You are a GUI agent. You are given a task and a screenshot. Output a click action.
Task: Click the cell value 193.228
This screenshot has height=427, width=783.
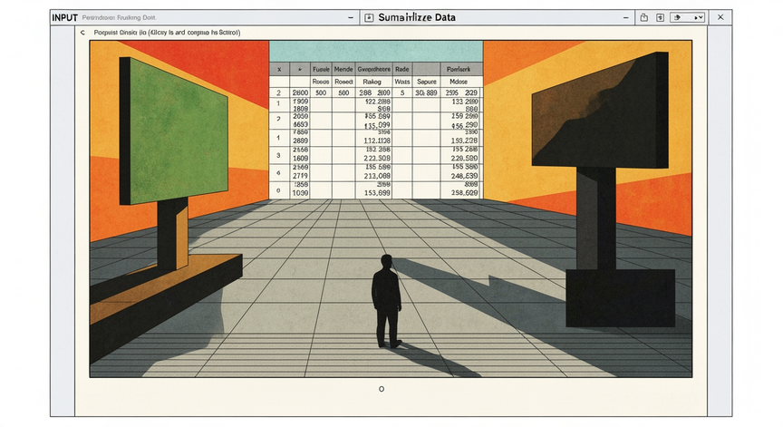(x=464, y=141)
